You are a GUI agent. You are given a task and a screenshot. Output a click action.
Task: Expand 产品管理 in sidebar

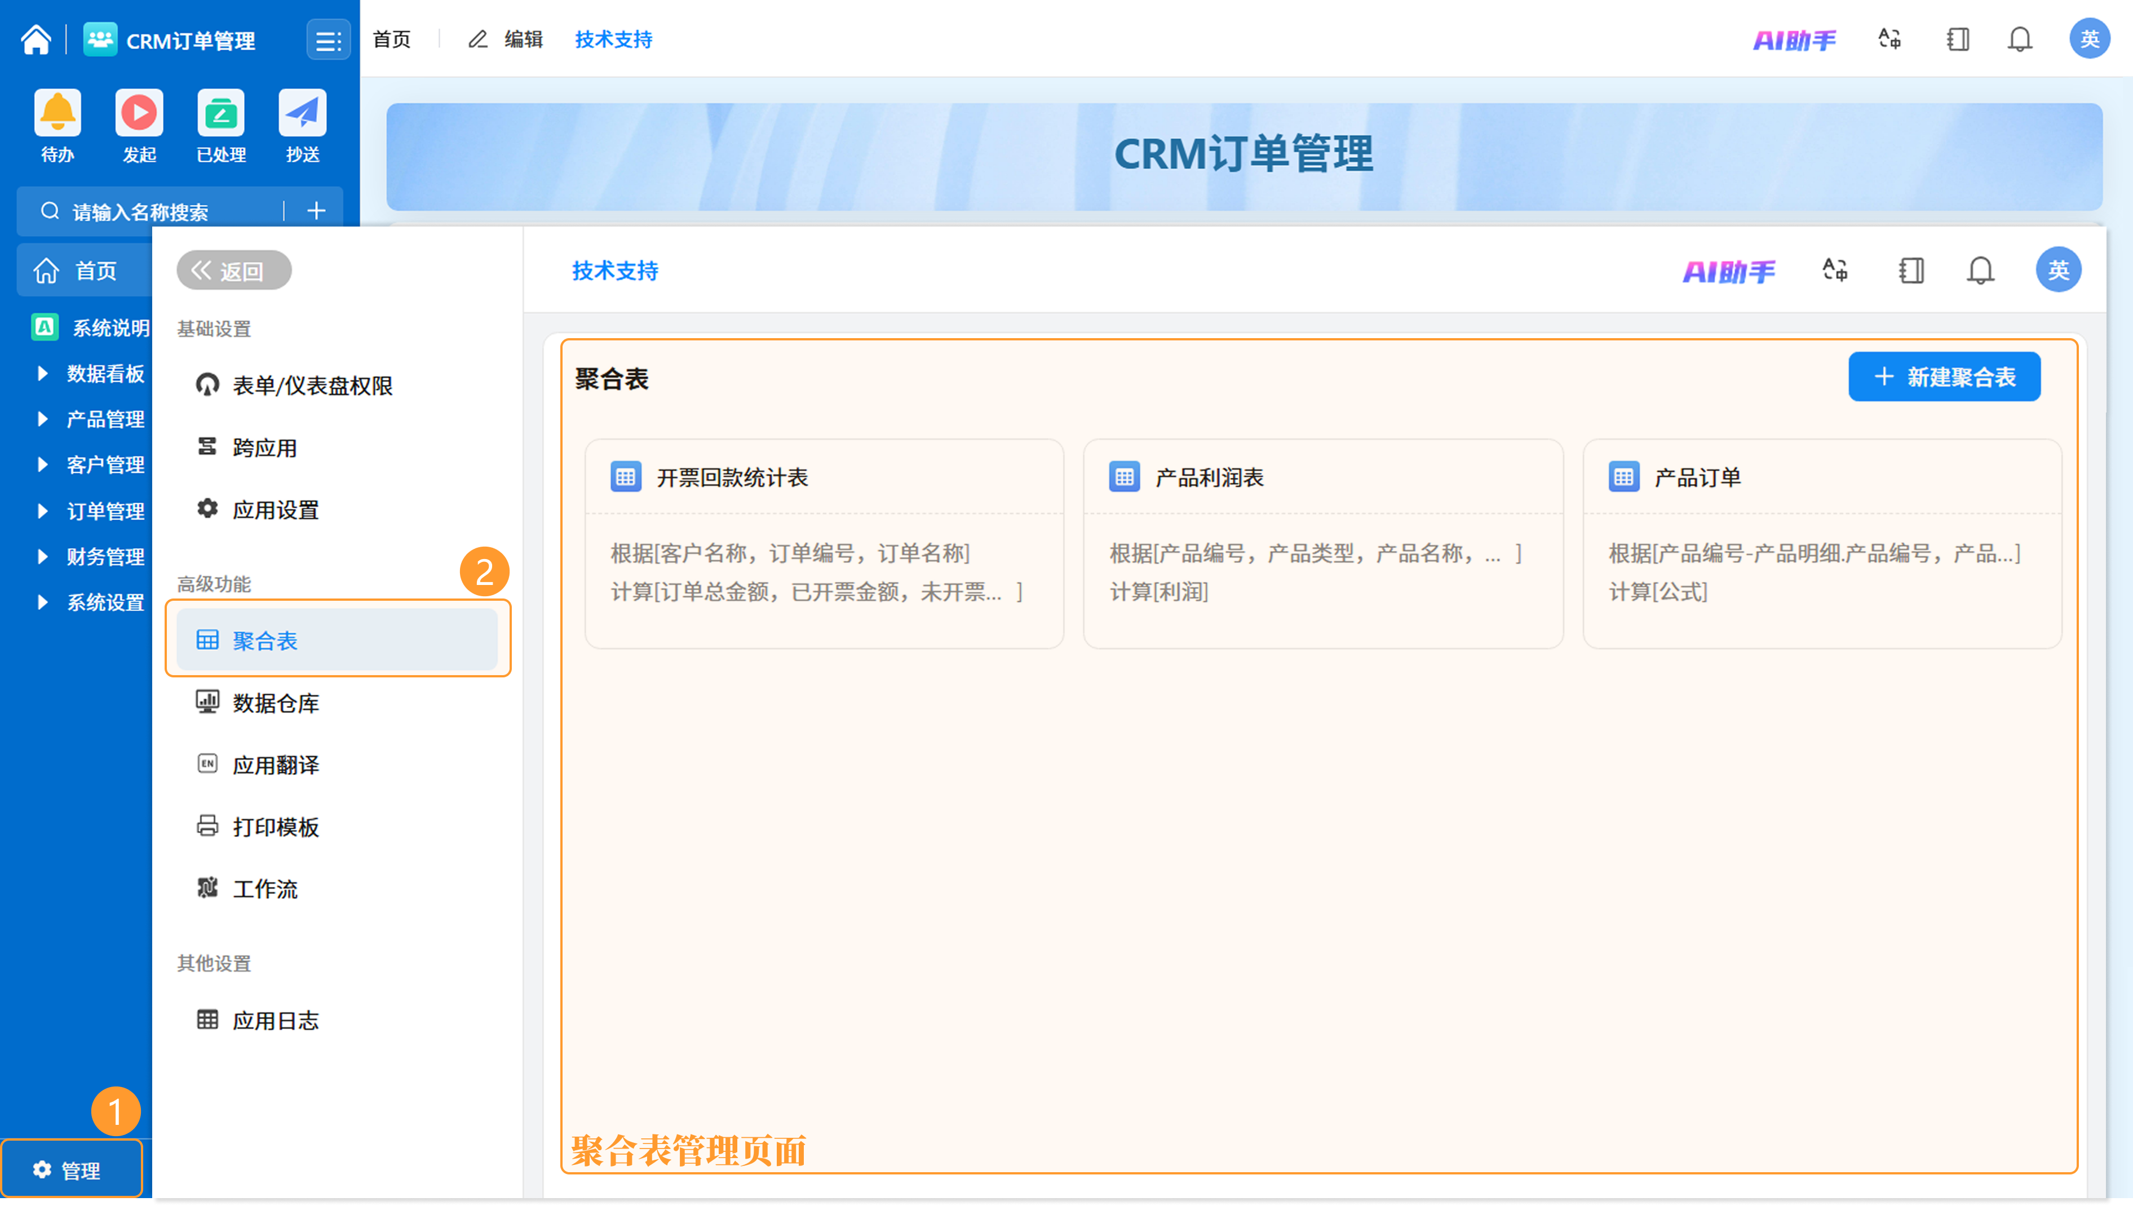coord(42,419)
